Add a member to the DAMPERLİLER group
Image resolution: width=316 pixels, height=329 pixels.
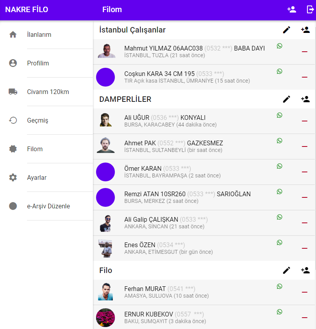pyautogui.click(x=305, y=99)
